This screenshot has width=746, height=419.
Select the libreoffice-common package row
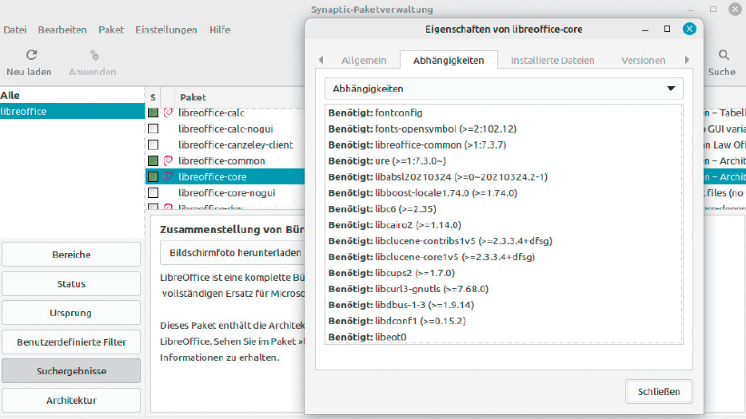pos(225,160)
